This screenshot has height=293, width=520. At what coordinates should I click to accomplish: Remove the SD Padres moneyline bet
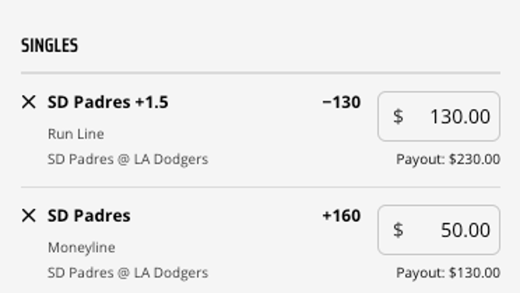(x=29, y=215)
